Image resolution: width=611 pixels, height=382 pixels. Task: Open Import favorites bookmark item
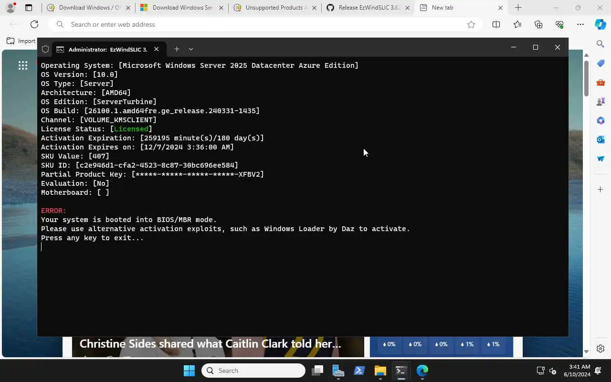tap(21, 41)
